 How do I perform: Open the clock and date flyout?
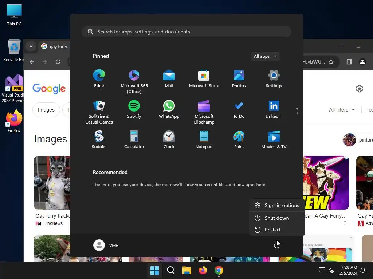(x=349, y=270)
